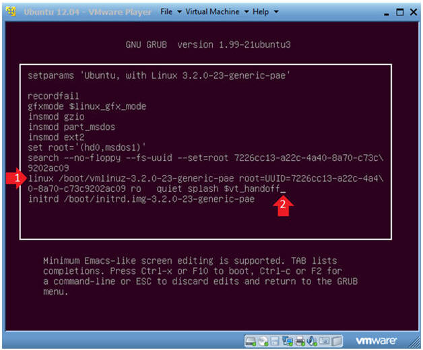
Task: Expand the File dropdown arrow
Action: pyautogui.click(x=179, y=12)
